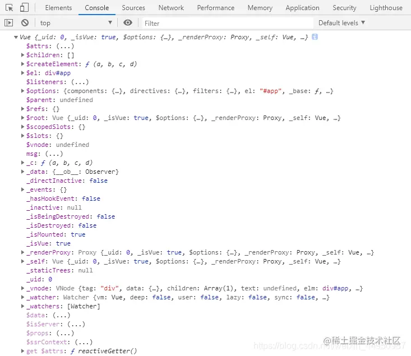Image resolution: width=411 pixels, height=356 pixels.
Task: Open the Performance tab
Action: [216, 8]
